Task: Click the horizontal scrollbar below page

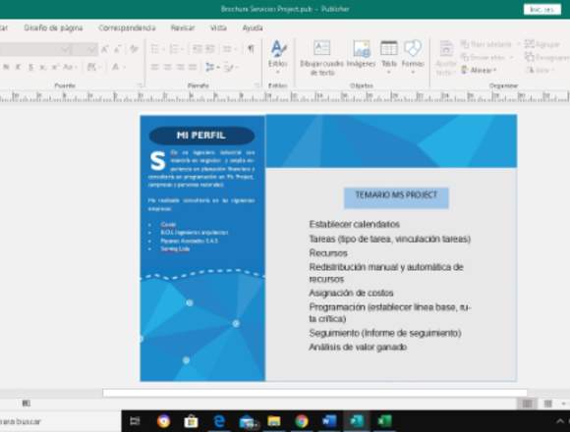Action: tap(314, 393)
